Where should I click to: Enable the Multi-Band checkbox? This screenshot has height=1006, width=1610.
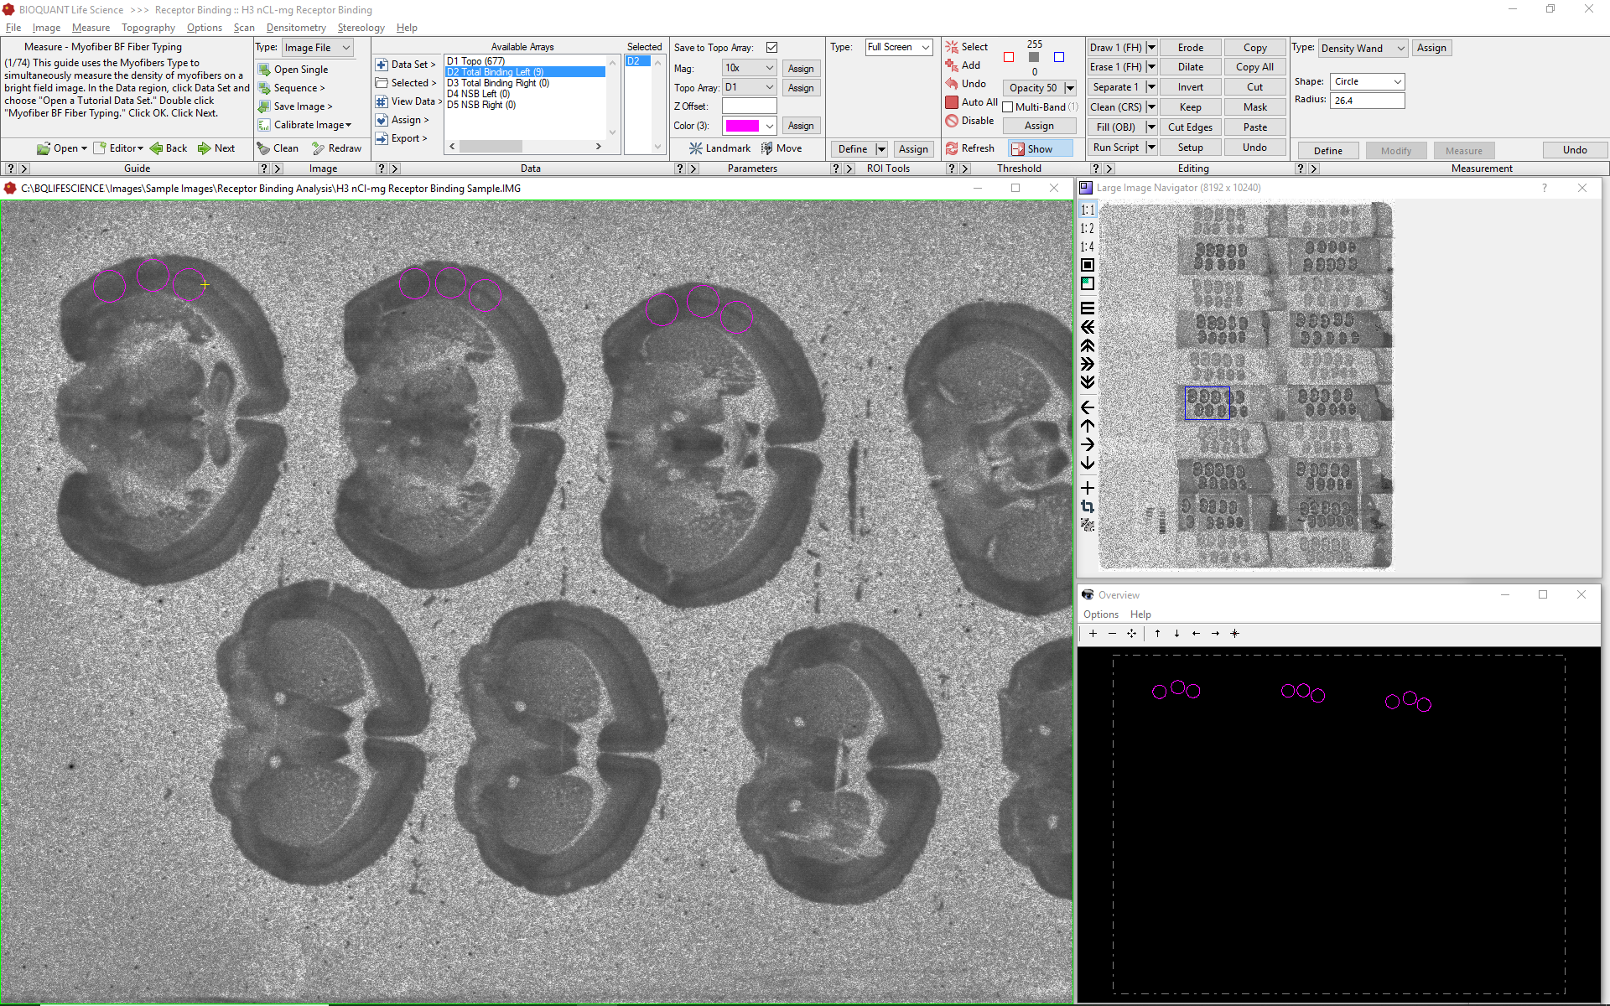click(x=1008, y=107)
